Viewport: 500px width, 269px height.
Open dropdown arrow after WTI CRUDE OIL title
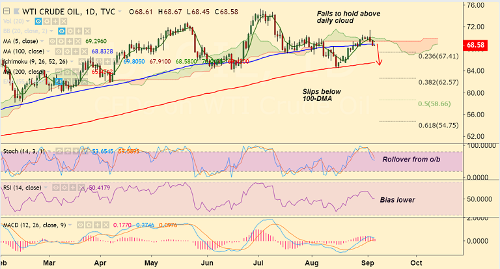pyautogui.click(x=120, y=11)
